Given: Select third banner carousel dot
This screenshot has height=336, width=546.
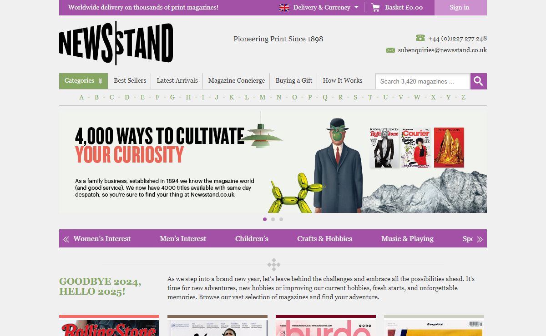Looking at the screenshot, I should (x=281, y=219).
